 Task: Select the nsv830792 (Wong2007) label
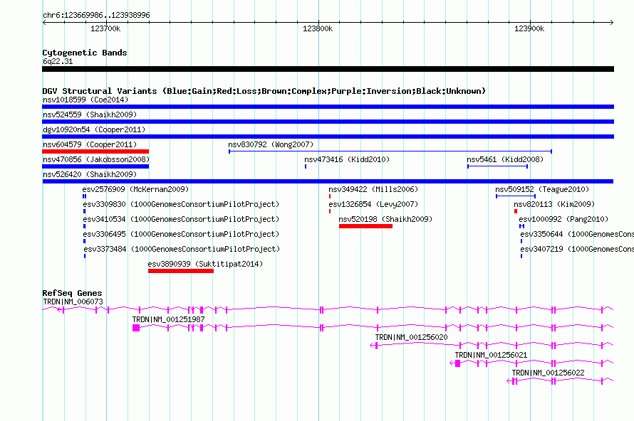tap(271, 144)
